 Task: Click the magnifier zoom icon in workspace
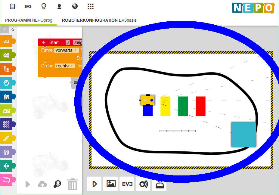[x=57, y=184]
